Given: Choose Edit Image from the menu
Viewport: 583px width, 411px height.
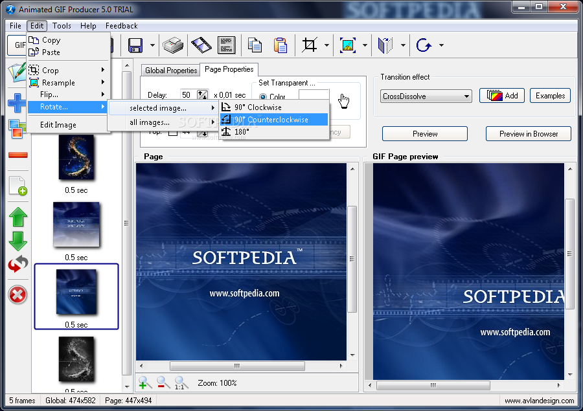Looking at the screenshot, I should [69, 125].
